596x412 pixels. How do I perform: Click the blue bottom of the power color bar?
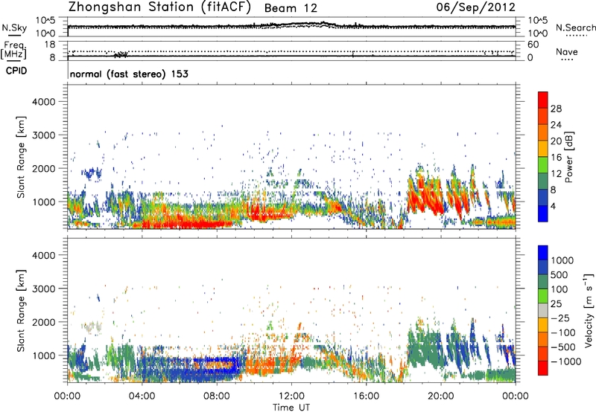(x=543, y=214)
